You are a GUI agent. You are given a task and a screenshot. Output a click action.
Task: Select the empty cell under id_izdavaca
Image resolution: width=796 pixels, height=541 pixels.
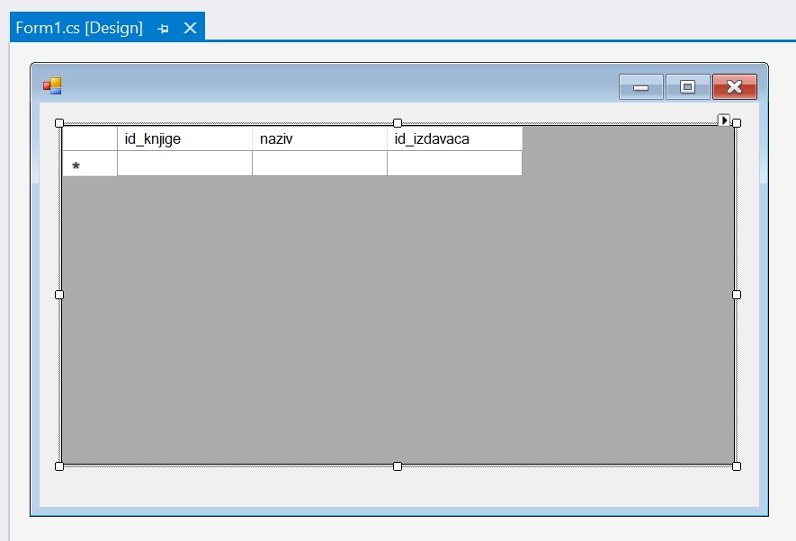point(454,164)
